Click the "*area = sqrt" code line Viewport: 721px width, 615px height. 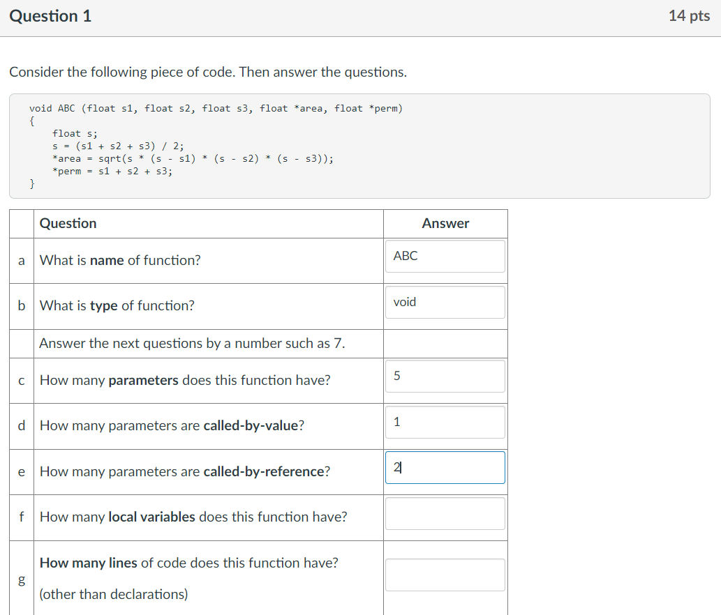(x=193, y=158)
